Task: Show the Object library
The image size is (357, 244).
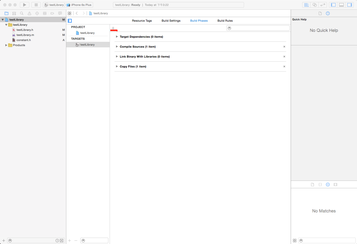Action: pos(328,184)
